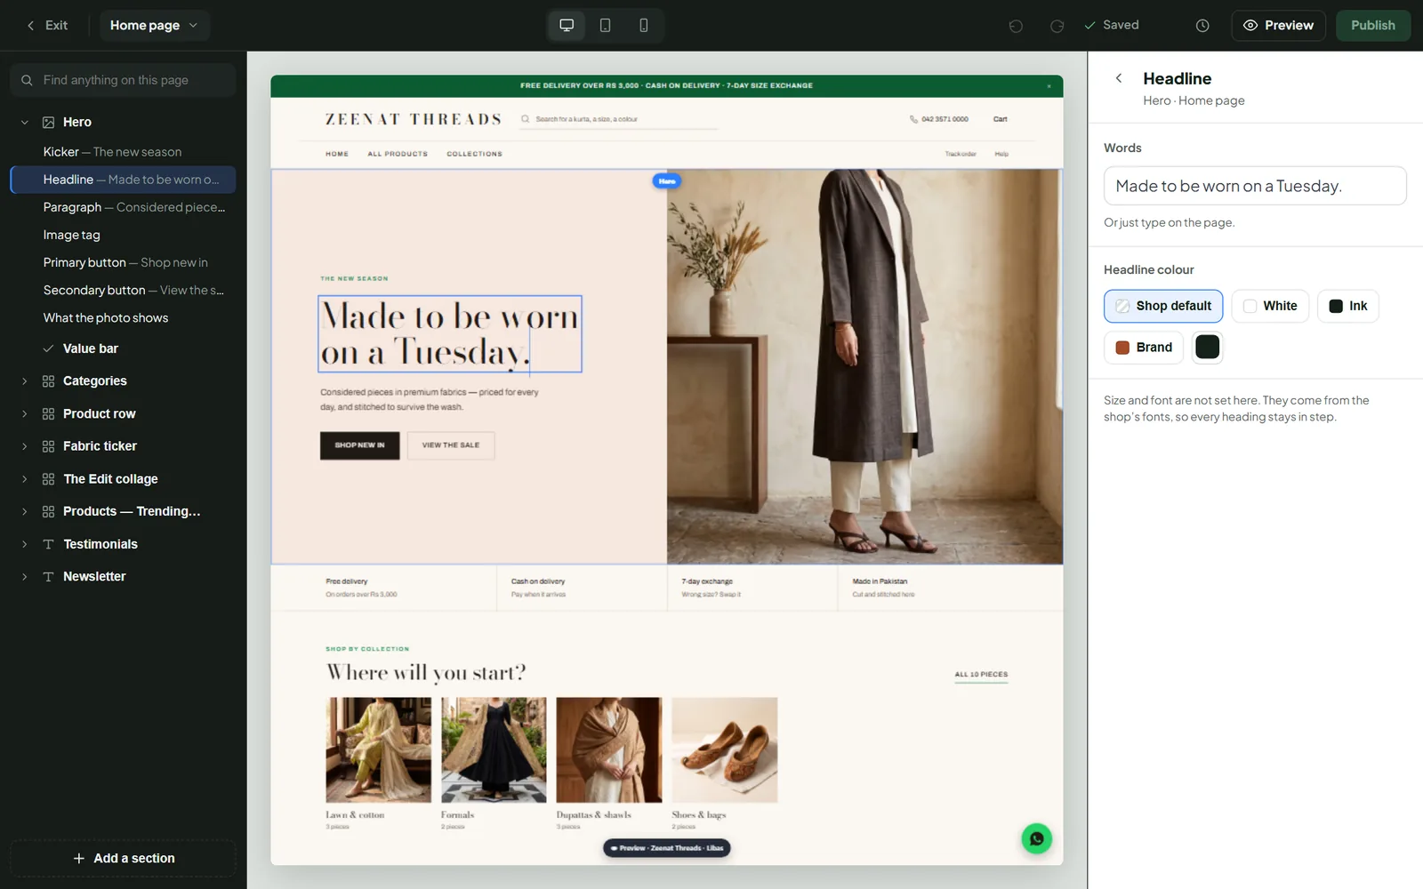Image resolution: width=1423 pixels, height=889 pixels.
Task: Select Image tag item in tree
Action: (123, 235)
